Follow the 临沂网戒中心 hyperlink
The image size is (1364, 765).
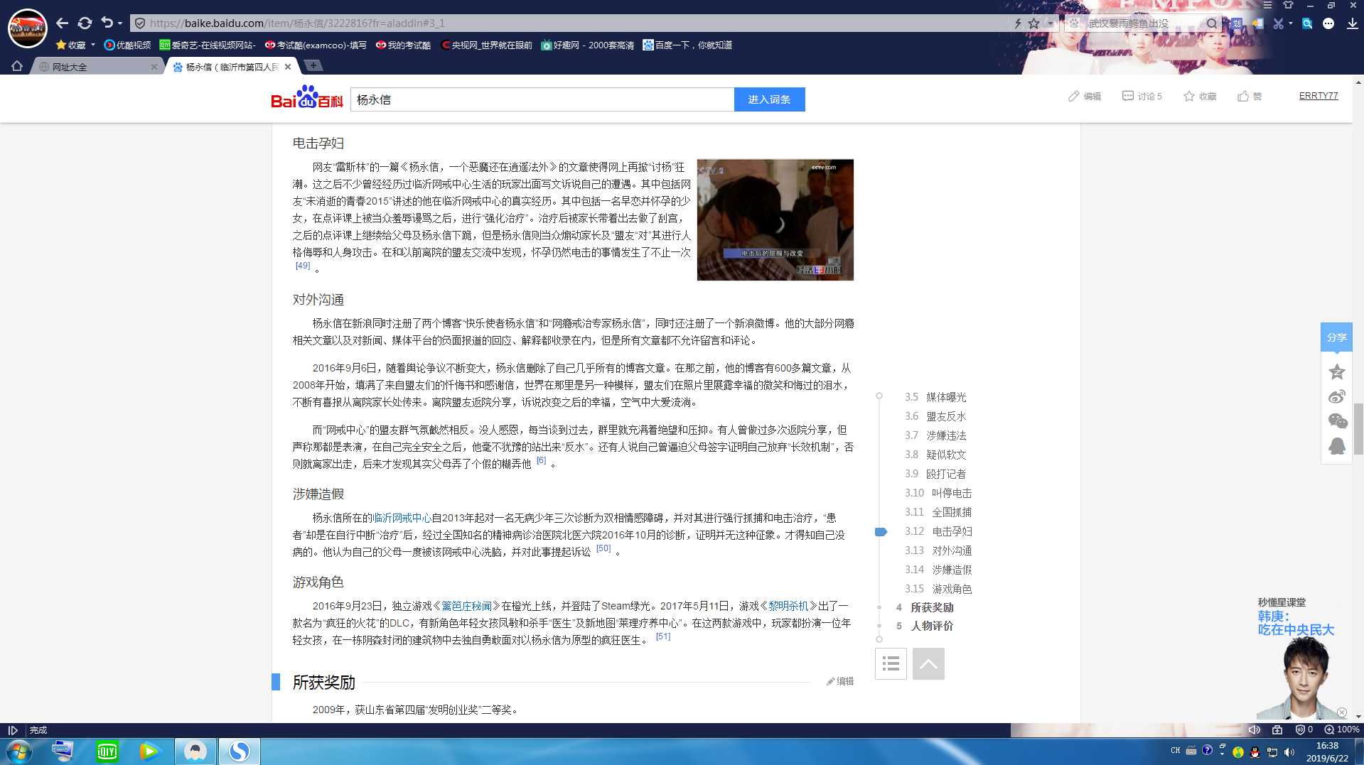(x=402, y=518)
